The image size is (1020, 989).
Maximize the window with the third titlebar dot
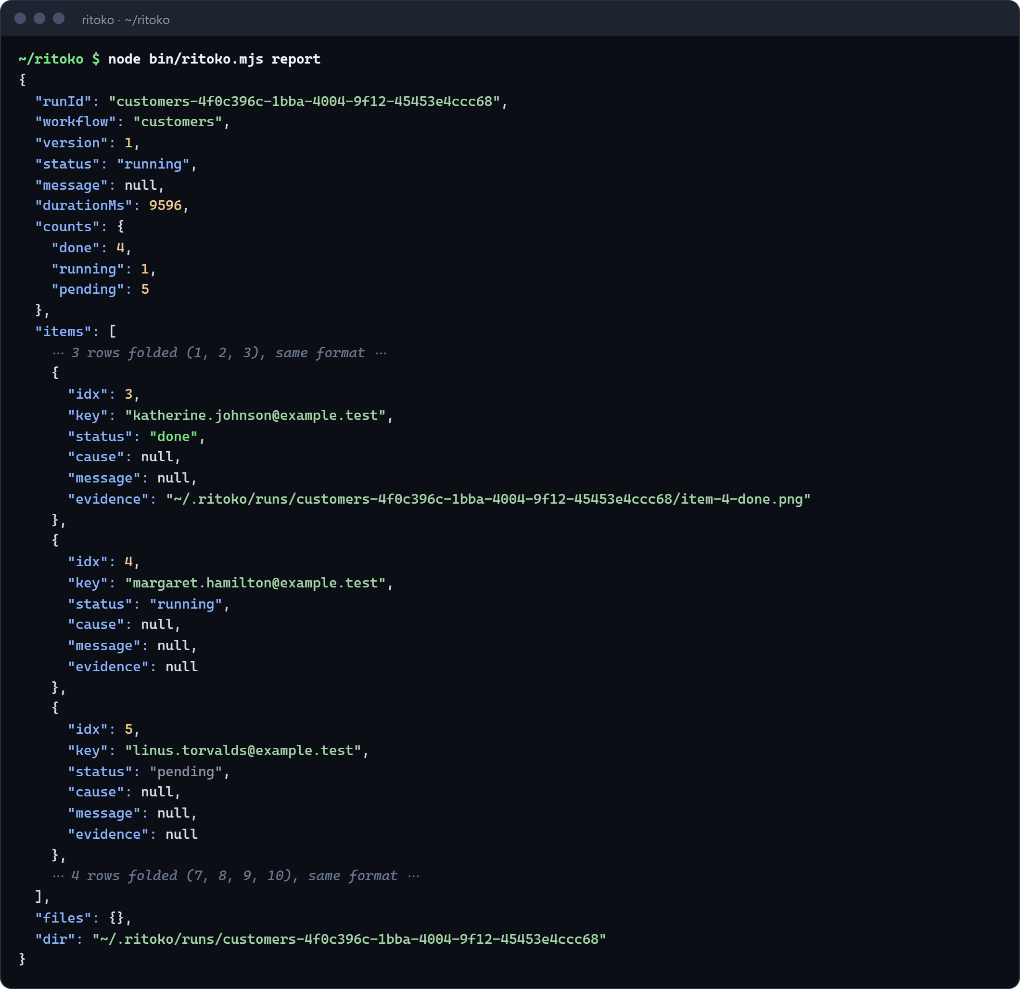pos(59,19)
